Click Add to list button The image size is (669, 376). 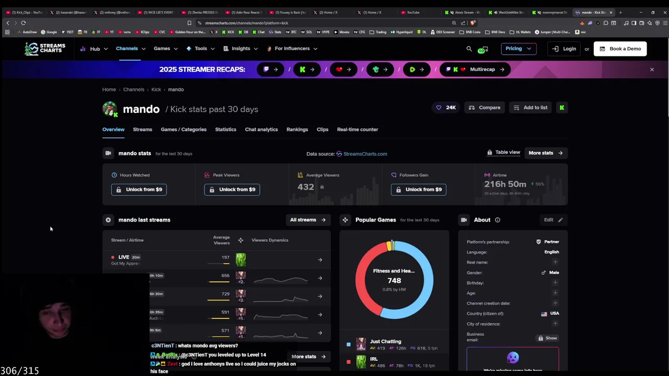coord(530,108)
